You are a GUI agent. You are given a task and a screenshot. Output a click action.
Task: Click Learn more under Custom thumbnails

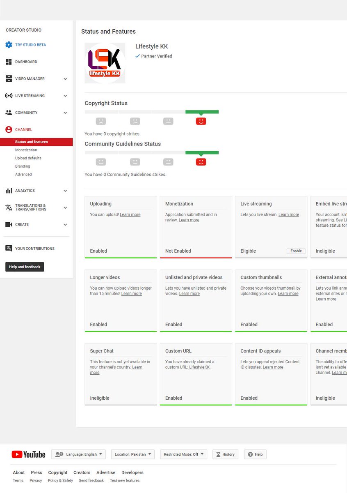click(288, 294)
